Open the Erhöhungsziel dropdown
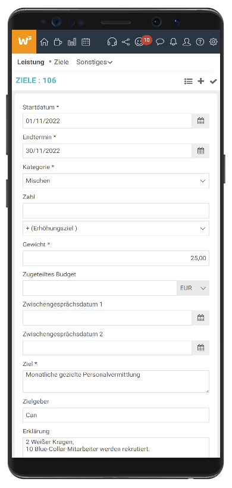The height and width of the screenshot is (488, 232). tap(116, 229)
